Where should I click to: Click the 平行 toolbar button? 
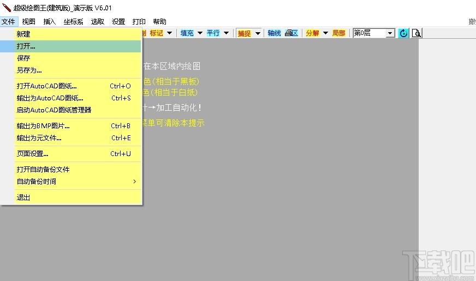coord(213,33)
